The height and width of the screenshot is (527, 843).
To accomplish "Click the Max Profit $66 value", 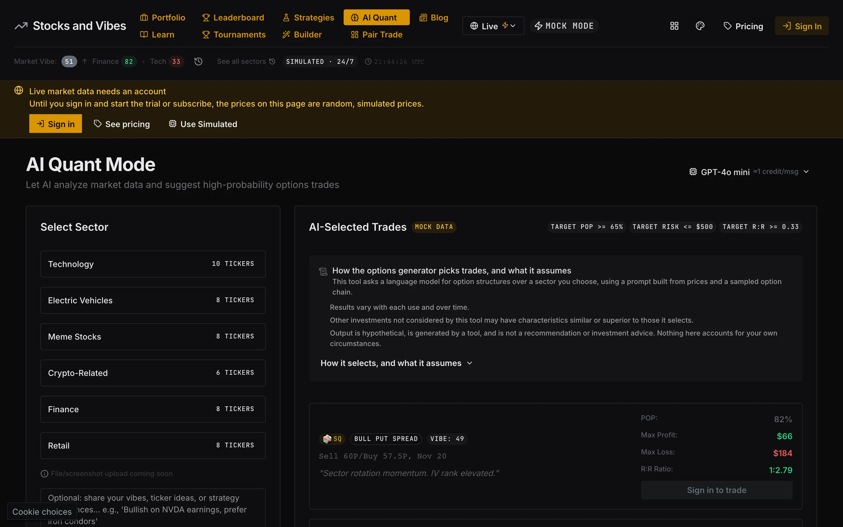I will 784,436.
